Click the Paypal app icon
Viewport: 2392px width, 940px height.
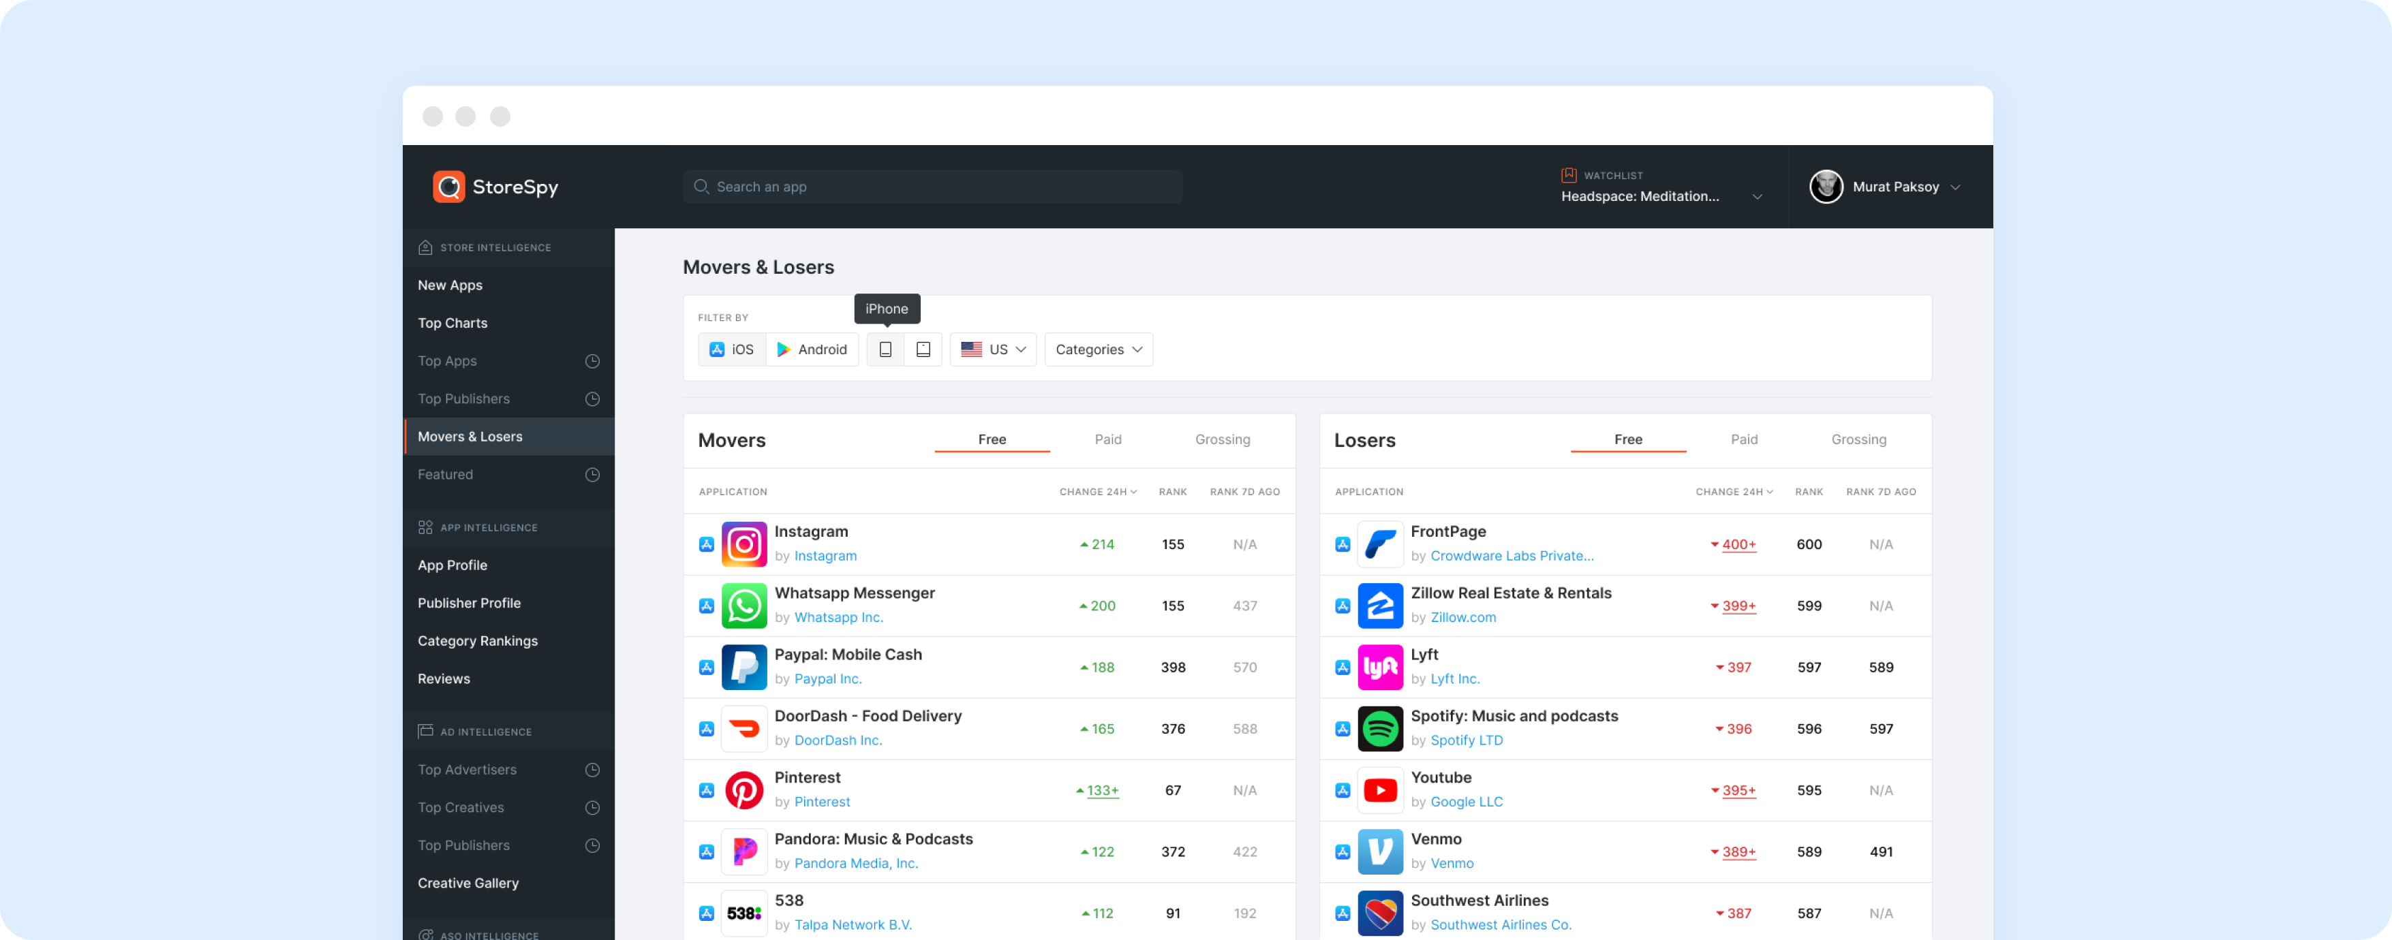point(743,667)
